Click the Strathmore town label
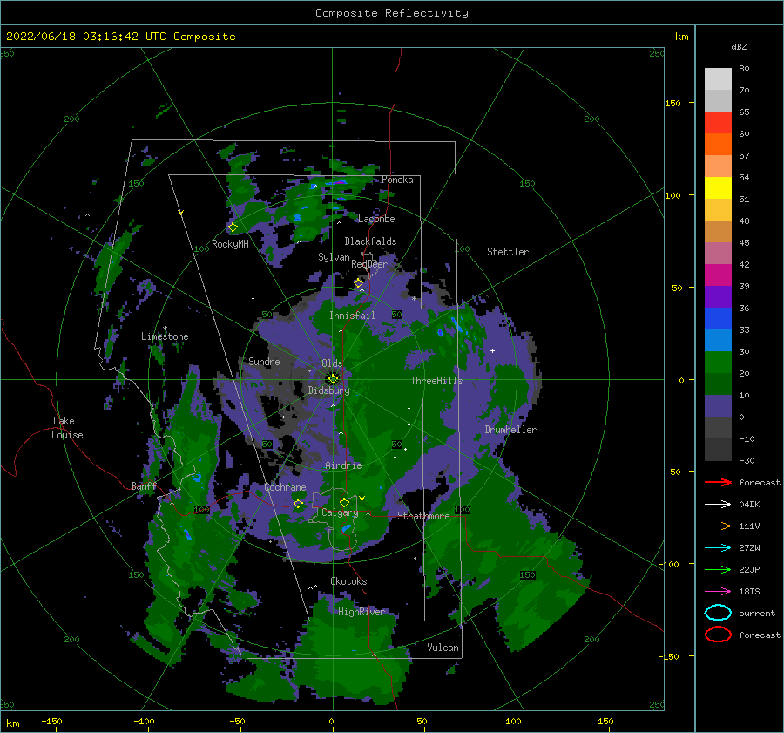The width and height of the screenshot is (784, 733). coord(423,516)
